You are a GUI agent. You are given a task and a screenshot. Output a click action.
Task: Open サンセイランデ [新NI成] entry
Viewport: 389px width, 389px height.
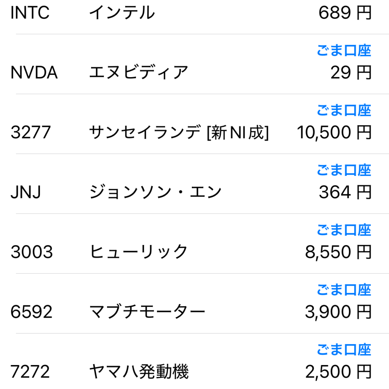[179, 133]
